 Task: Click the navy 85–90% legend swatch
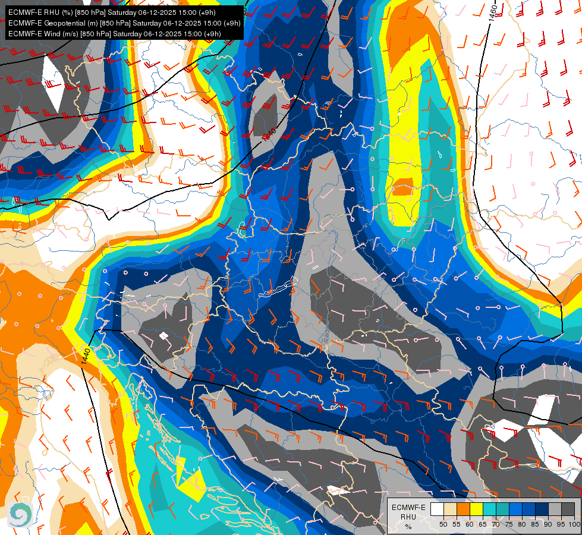(542, 509)
